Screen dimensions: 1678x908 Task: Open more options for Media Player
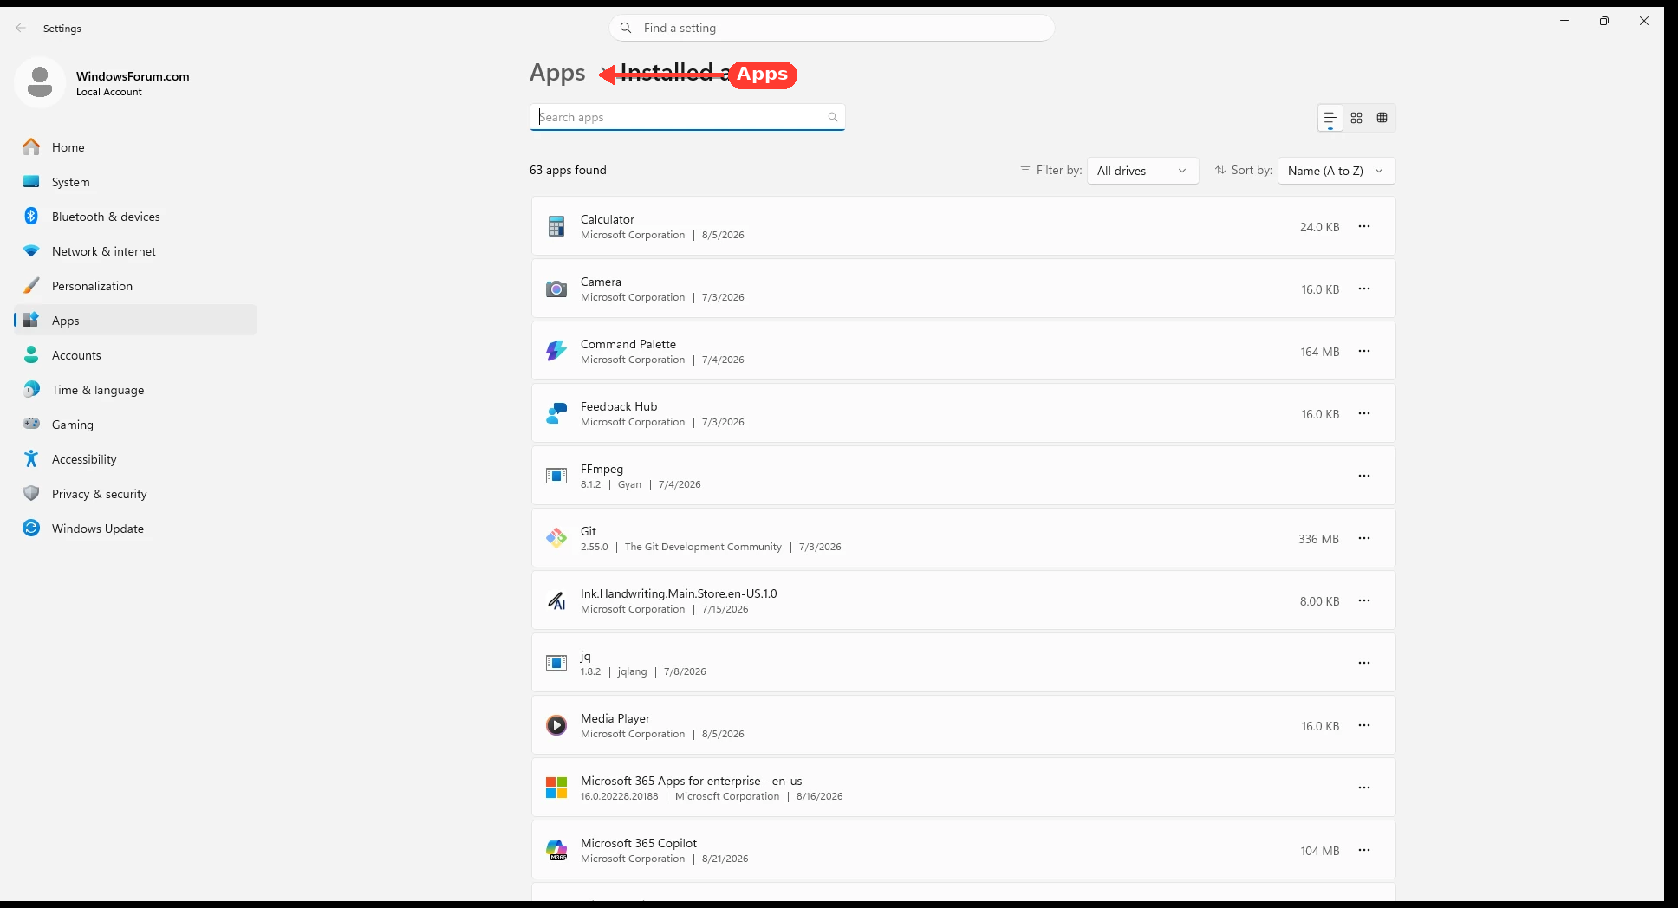[x=1364, y=725]
